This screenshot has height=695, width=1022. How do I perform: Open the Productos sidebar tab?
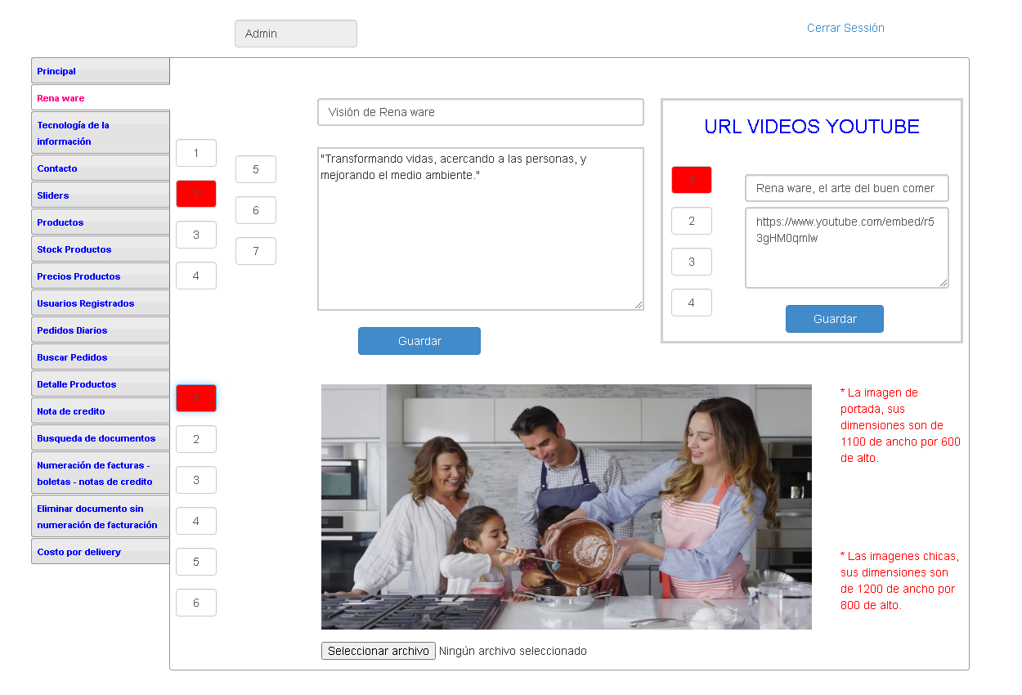point(61,222)
